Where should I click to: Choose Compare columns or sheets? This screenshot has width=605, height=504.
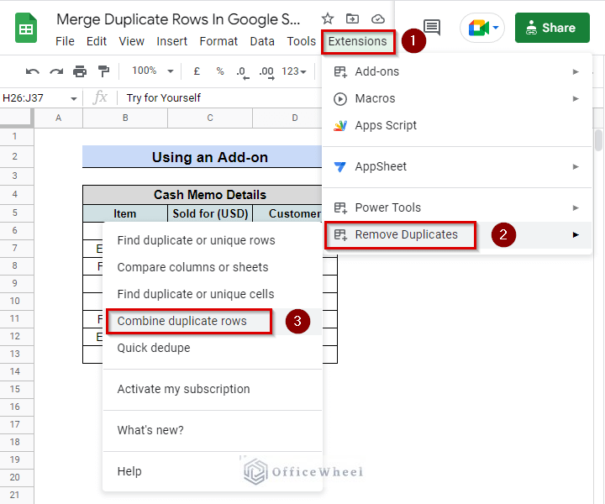pos(213,267)
